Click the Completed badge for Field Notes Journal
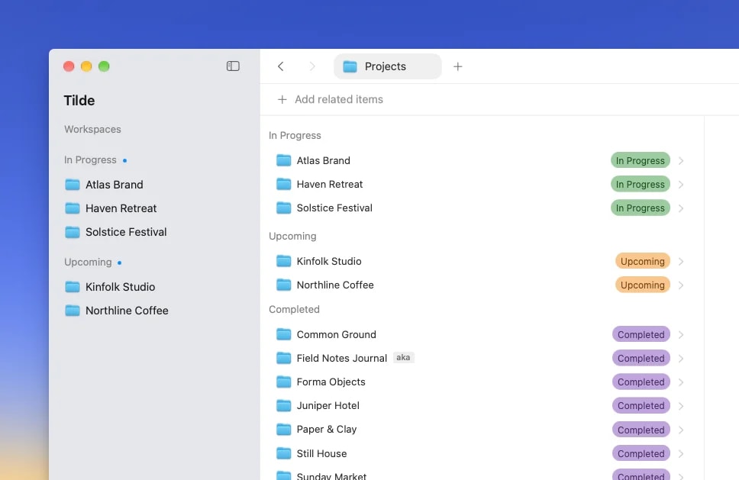Image resolution: width=739 pixels, height=480 pixels. [641, 359]
